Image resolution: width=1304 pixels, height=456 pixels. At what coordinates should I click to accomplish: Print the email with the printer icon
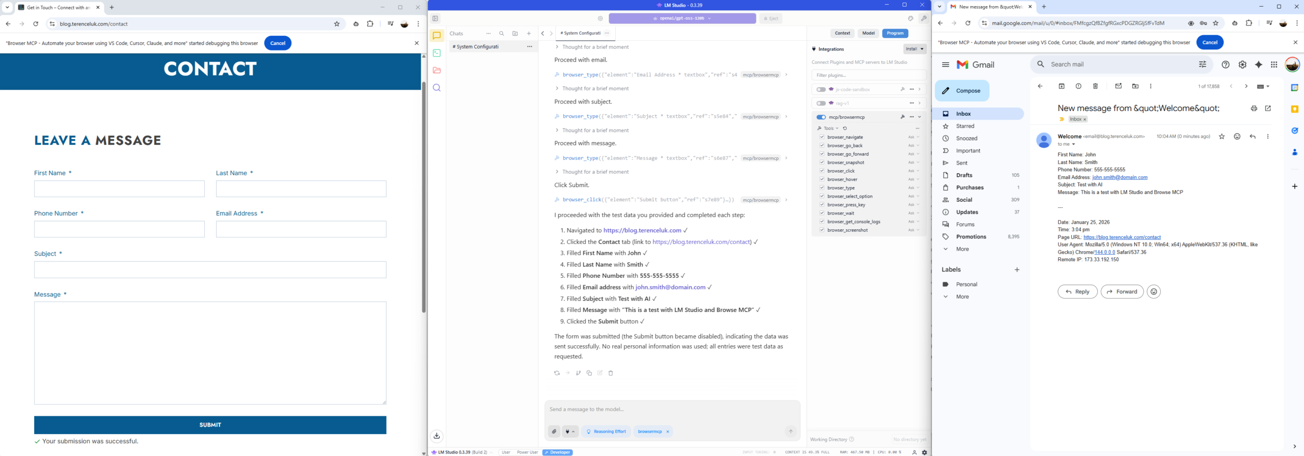(x=1254, y=109)
